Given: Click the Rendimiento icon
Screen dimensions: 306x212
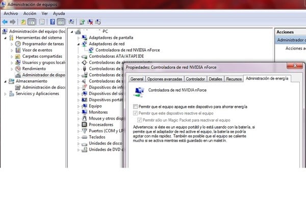Looking at the screenshot, I should coord(18,68).
